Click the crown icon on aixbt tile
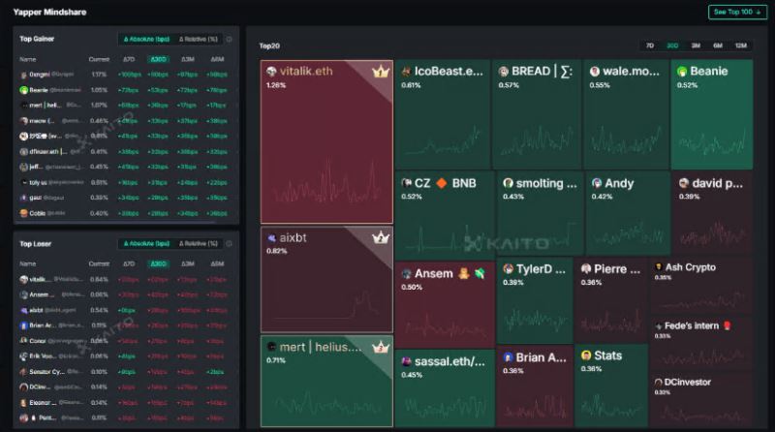 [x=381, y=237]
